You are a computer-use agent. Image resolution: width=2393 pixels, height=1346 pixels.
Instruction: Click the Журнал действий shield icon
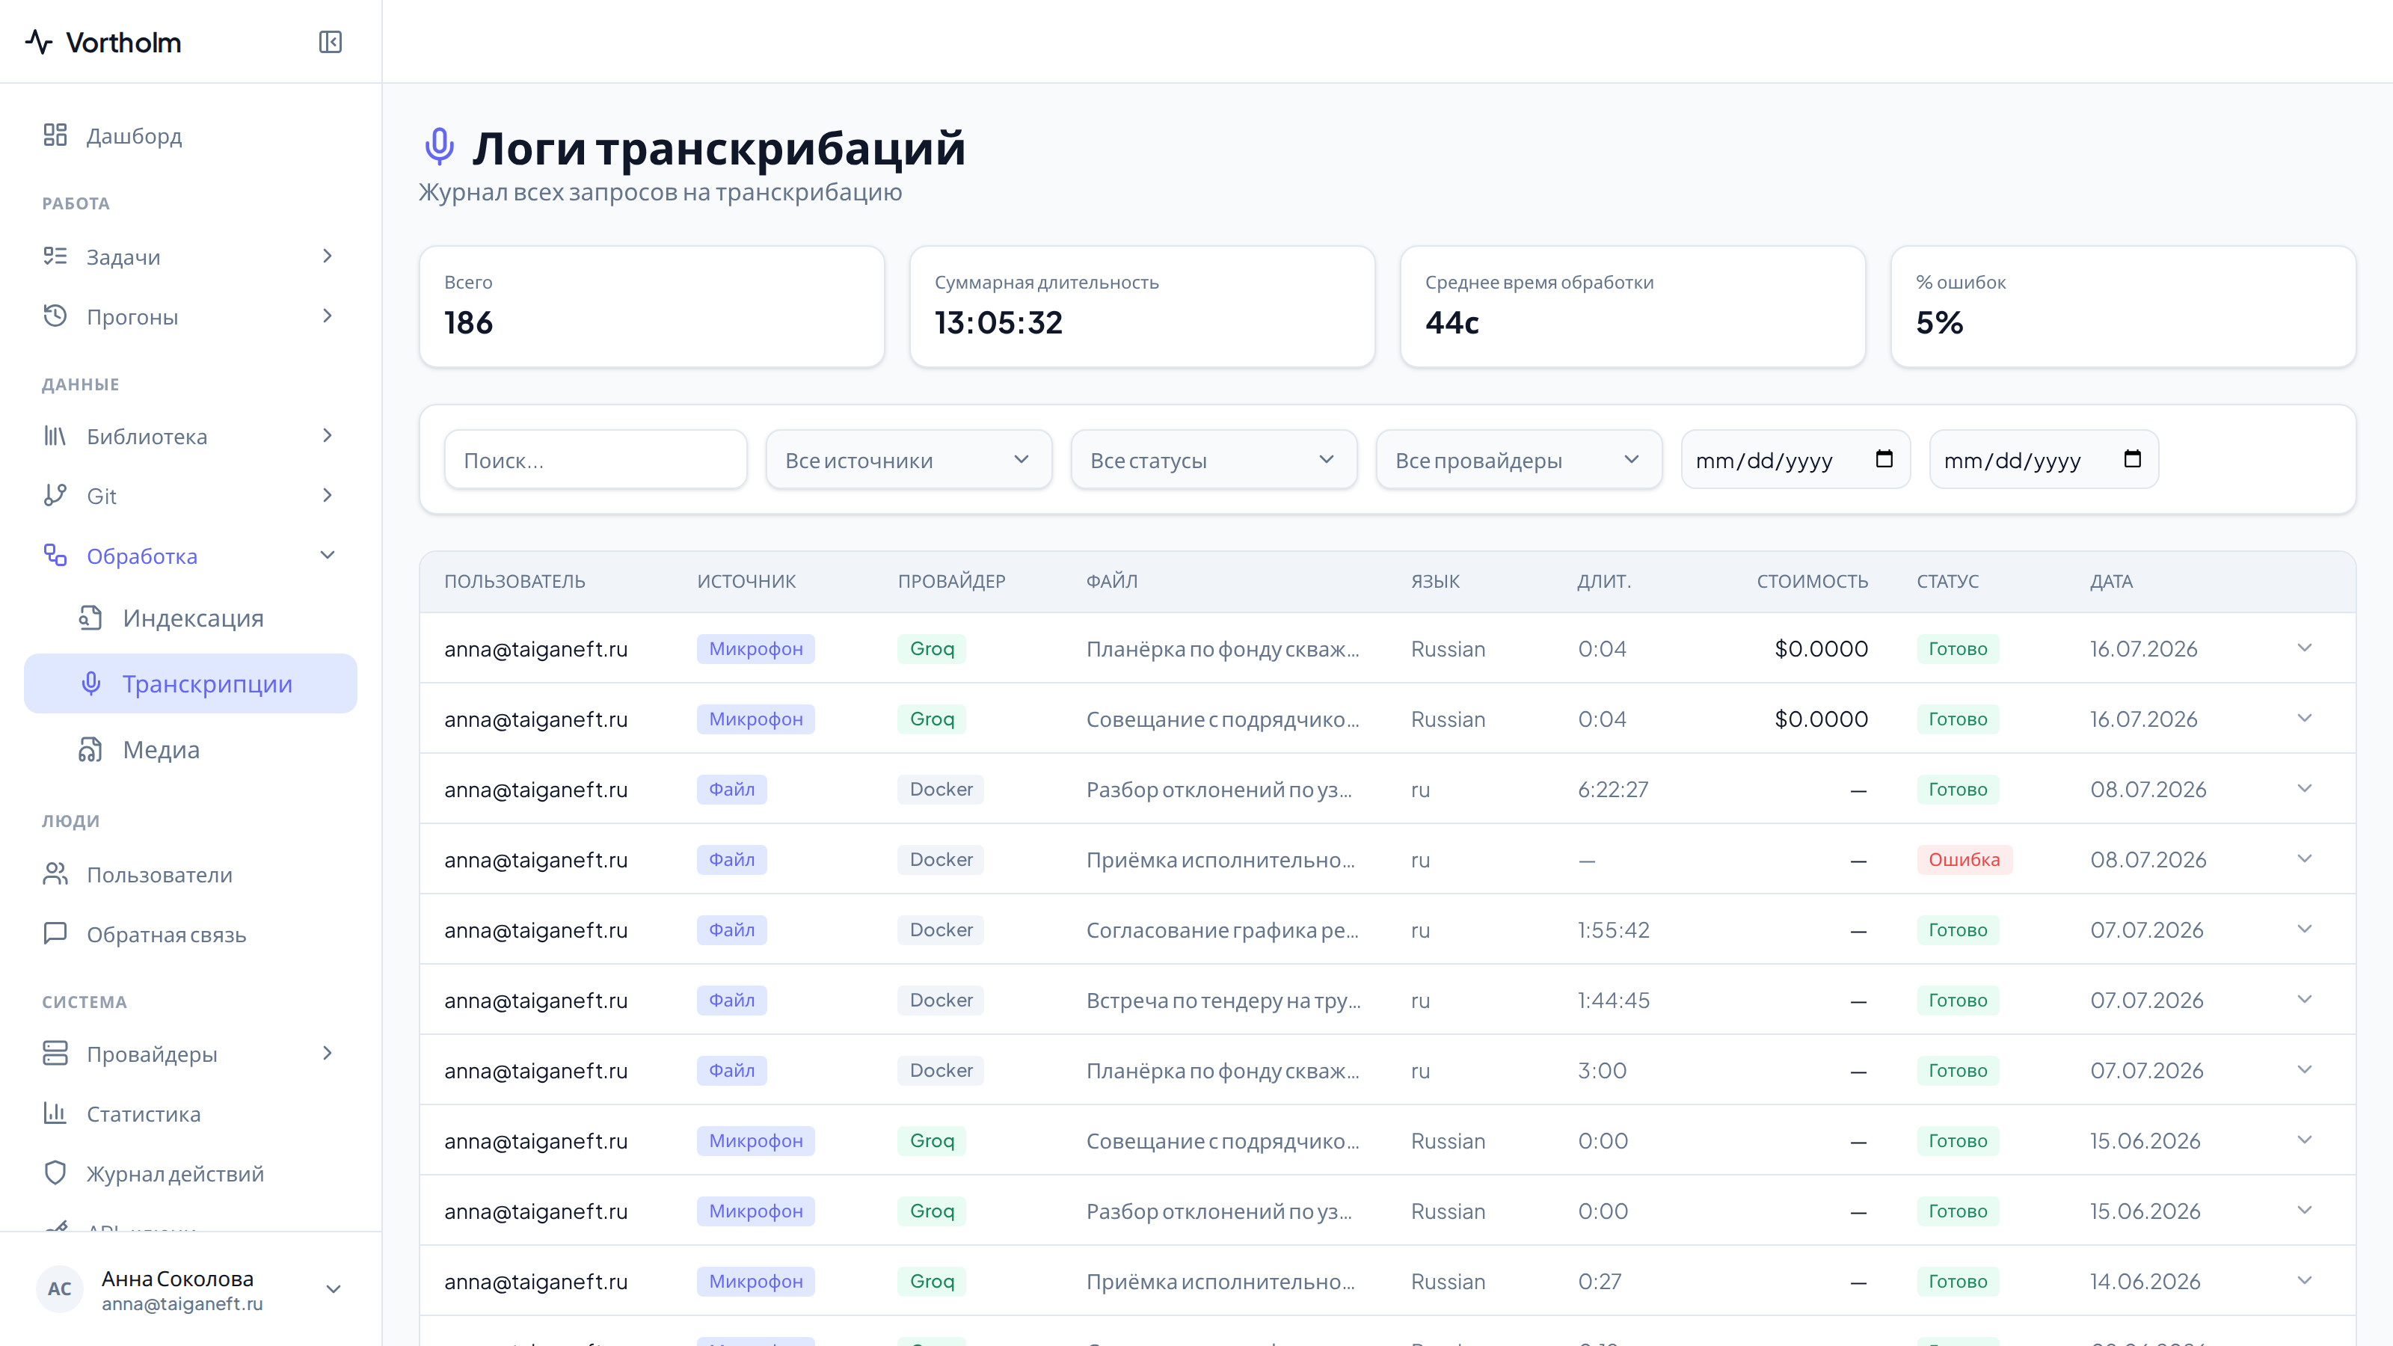click(55, 1173)
